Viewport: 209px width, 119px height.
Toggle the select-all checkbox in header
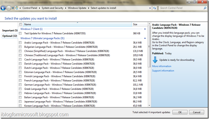click(20, 24)
